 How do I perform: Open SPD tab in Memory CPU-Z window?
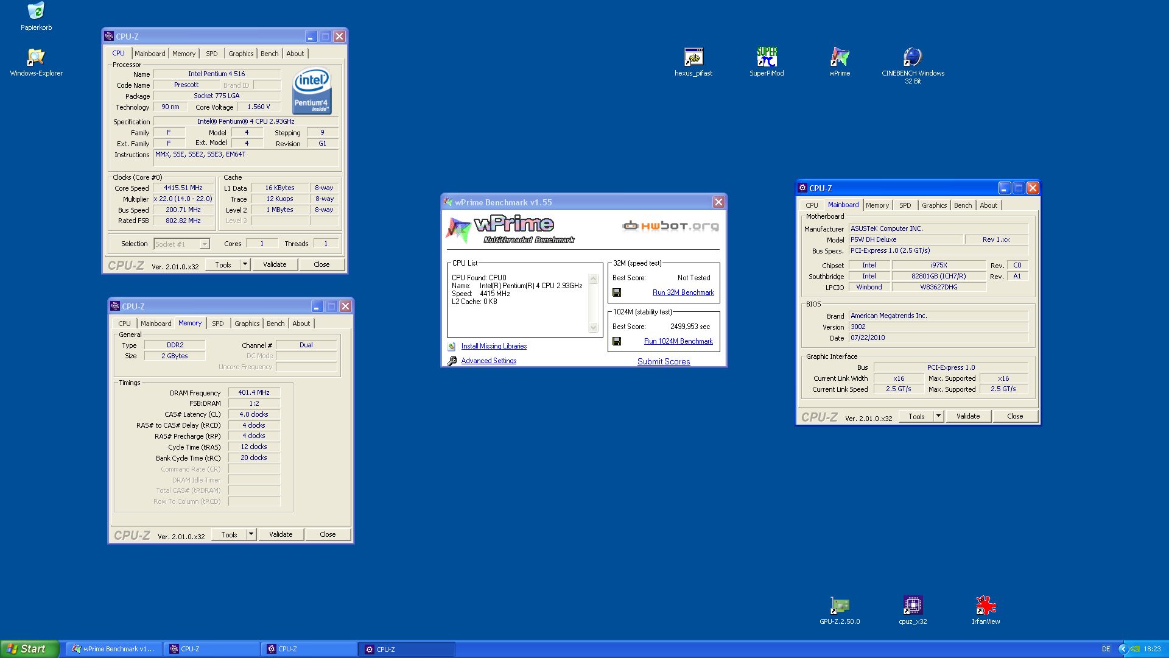217,324
